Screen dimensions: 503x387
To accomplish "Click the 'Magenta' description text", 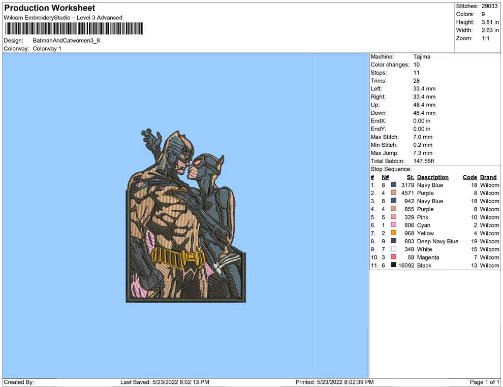I will pos(428,257).
